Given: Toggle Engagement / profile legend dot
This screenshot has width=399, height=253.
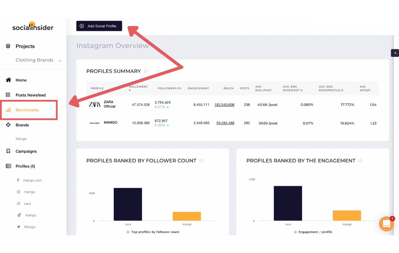Looking at the screenshot, I should 295,232.
